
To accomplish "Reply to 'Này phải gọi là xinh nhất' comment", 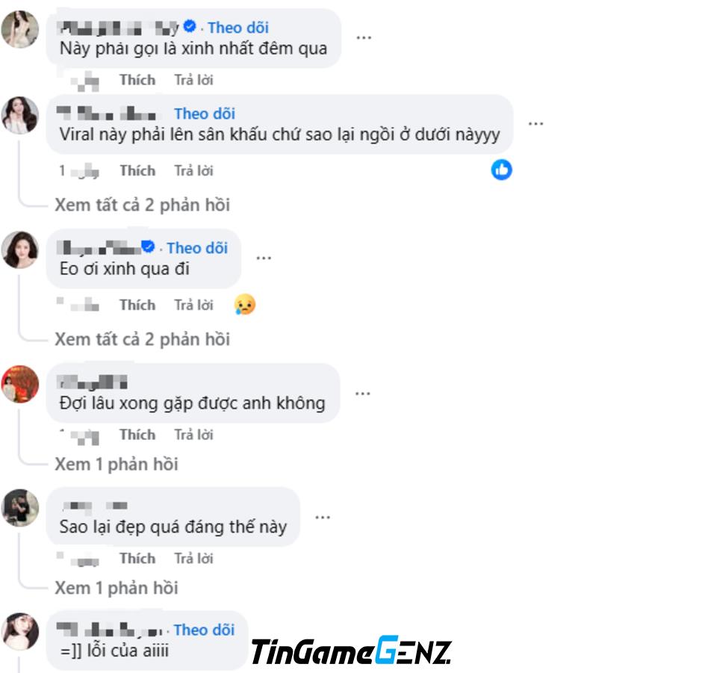I will (x=193, y=80).
